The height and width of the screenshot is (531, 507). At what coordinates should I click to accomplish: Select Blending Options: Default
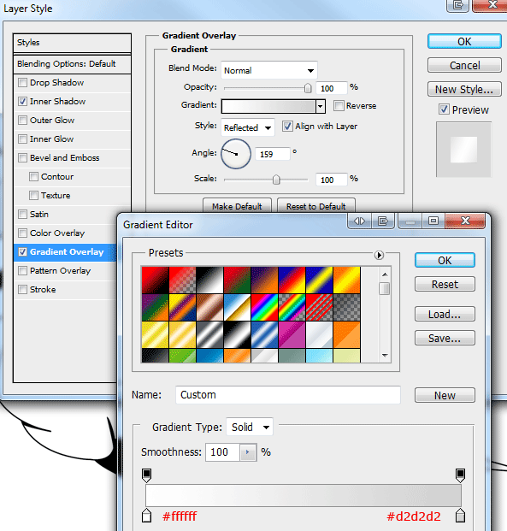[72, 63]
